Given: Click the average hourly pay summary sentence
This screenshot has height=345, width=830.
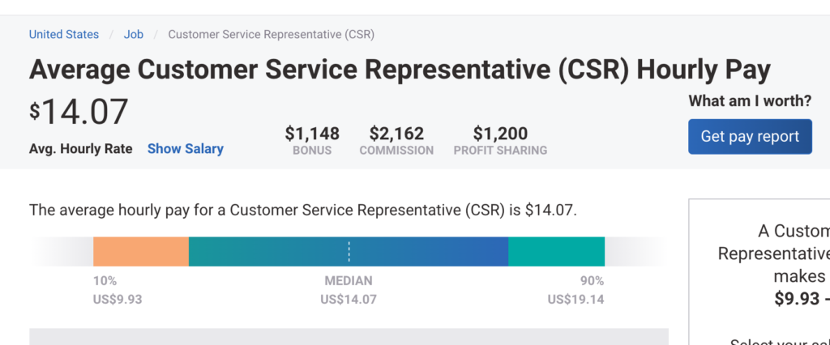Looking at the screenshot, I should pos(303,211).
